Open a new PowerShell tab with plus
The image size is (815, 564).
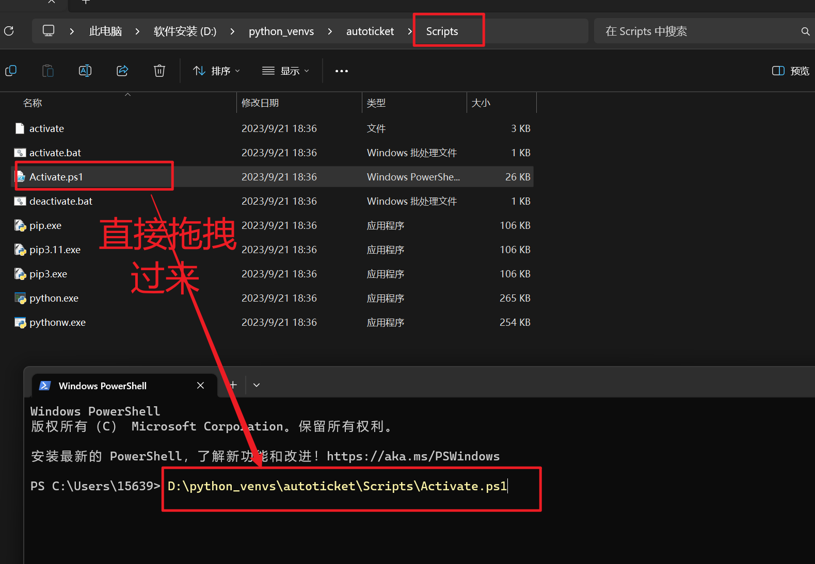coord(233,385)
